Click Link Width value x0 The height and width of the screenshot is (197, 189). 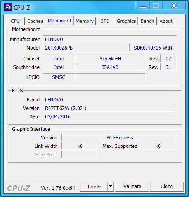tap(80, 146)
